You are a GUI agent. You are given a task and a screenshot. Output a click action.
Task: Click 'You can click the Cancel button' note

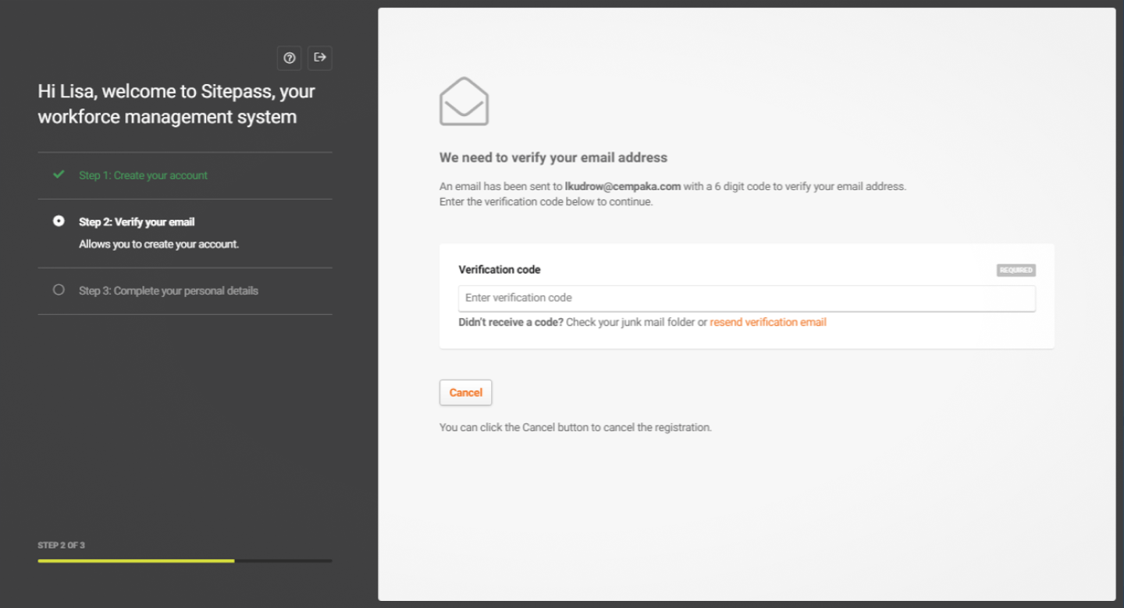pos(575,428)
